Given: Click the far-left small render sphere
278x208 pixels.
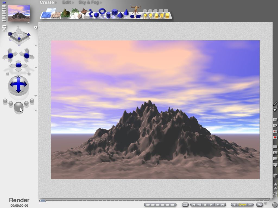Looking at the screenshot, I should [x=5, y=101].
